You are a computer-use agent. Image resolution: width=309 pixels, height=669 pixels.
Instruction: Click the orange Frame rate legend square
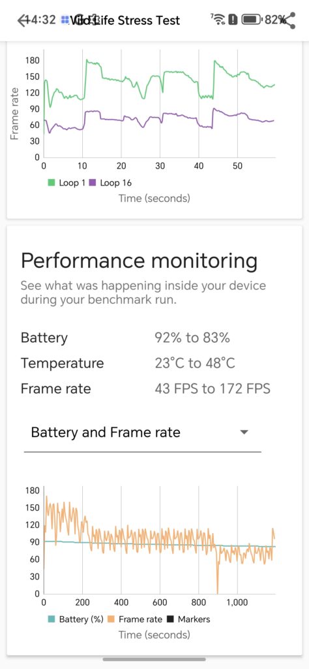pos(110,619)
